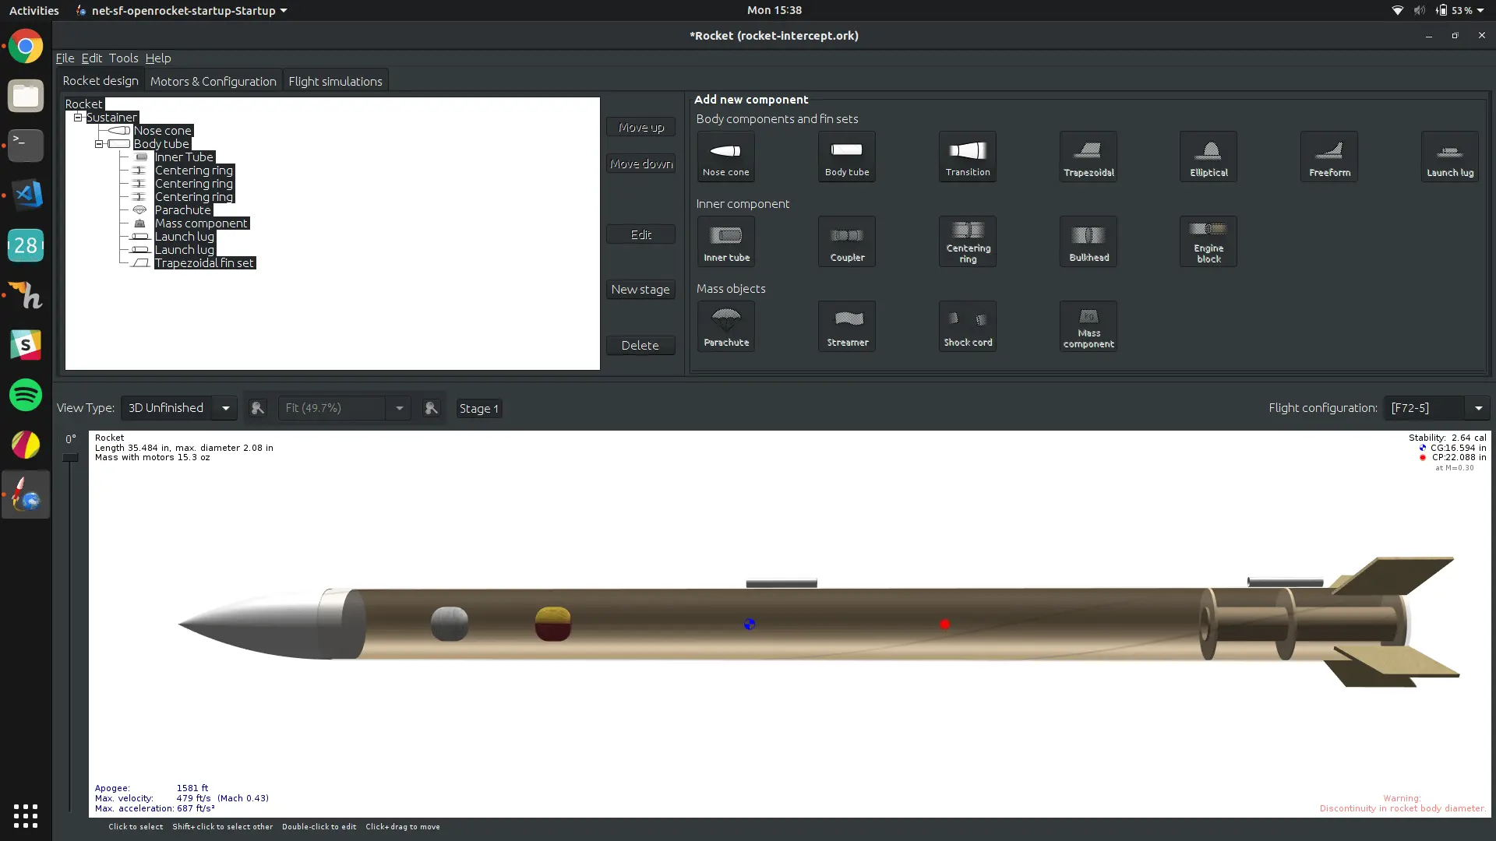Open the Tools menu
The image size is (1496, 841).
click(124, 58)
